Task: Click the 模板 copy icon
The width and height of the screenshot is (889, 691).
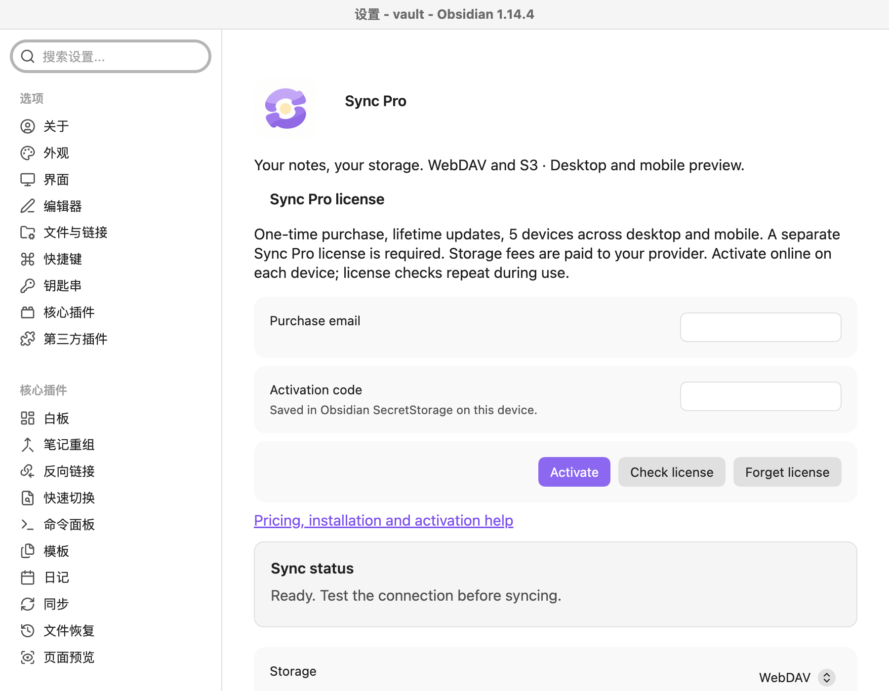Action: (x=28, y=551)
